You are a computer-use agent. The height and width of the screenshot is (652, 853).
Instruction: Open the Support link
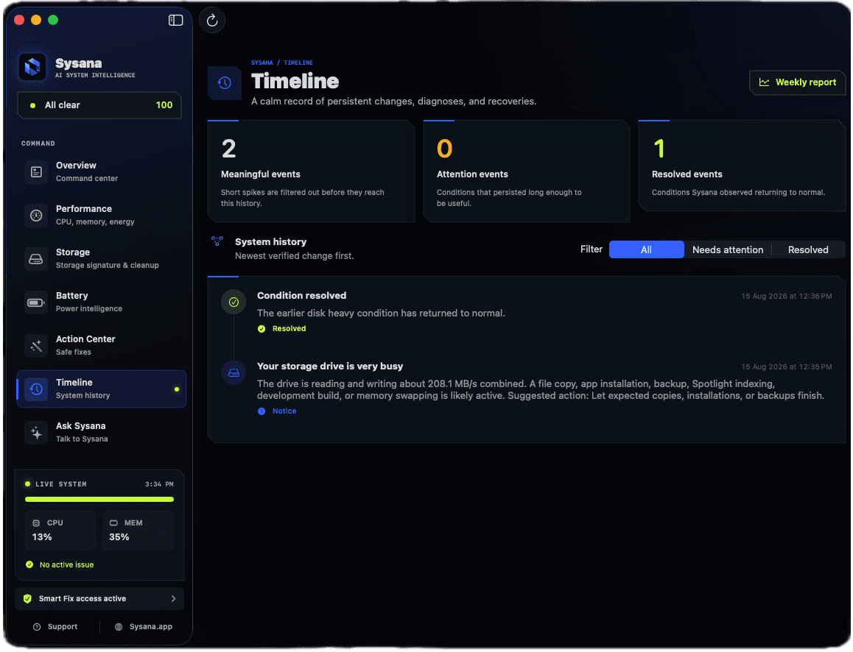[55, 627]
